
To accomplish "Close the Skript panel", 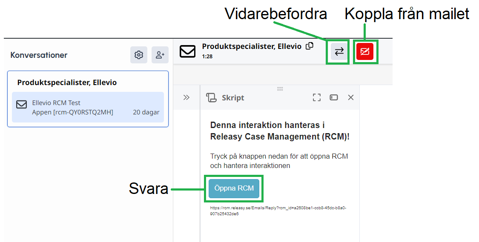I will pos(351,97).
